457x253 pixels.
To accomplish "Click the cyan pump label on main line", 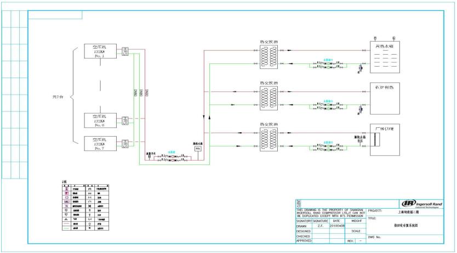I will (x=171, y=153).
